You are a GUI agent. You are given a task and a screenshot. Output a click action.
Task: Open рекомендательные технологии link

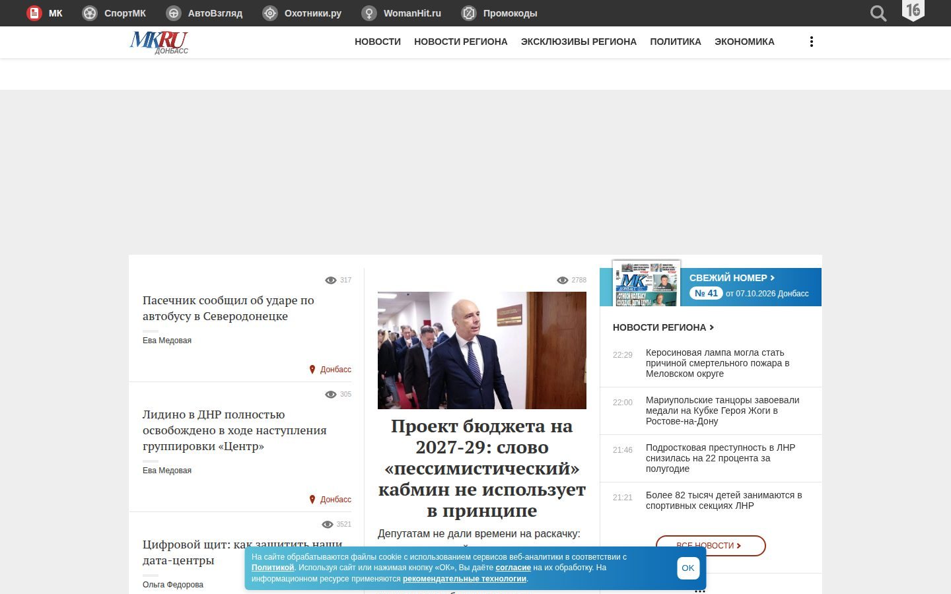click(x=465, y=579)
